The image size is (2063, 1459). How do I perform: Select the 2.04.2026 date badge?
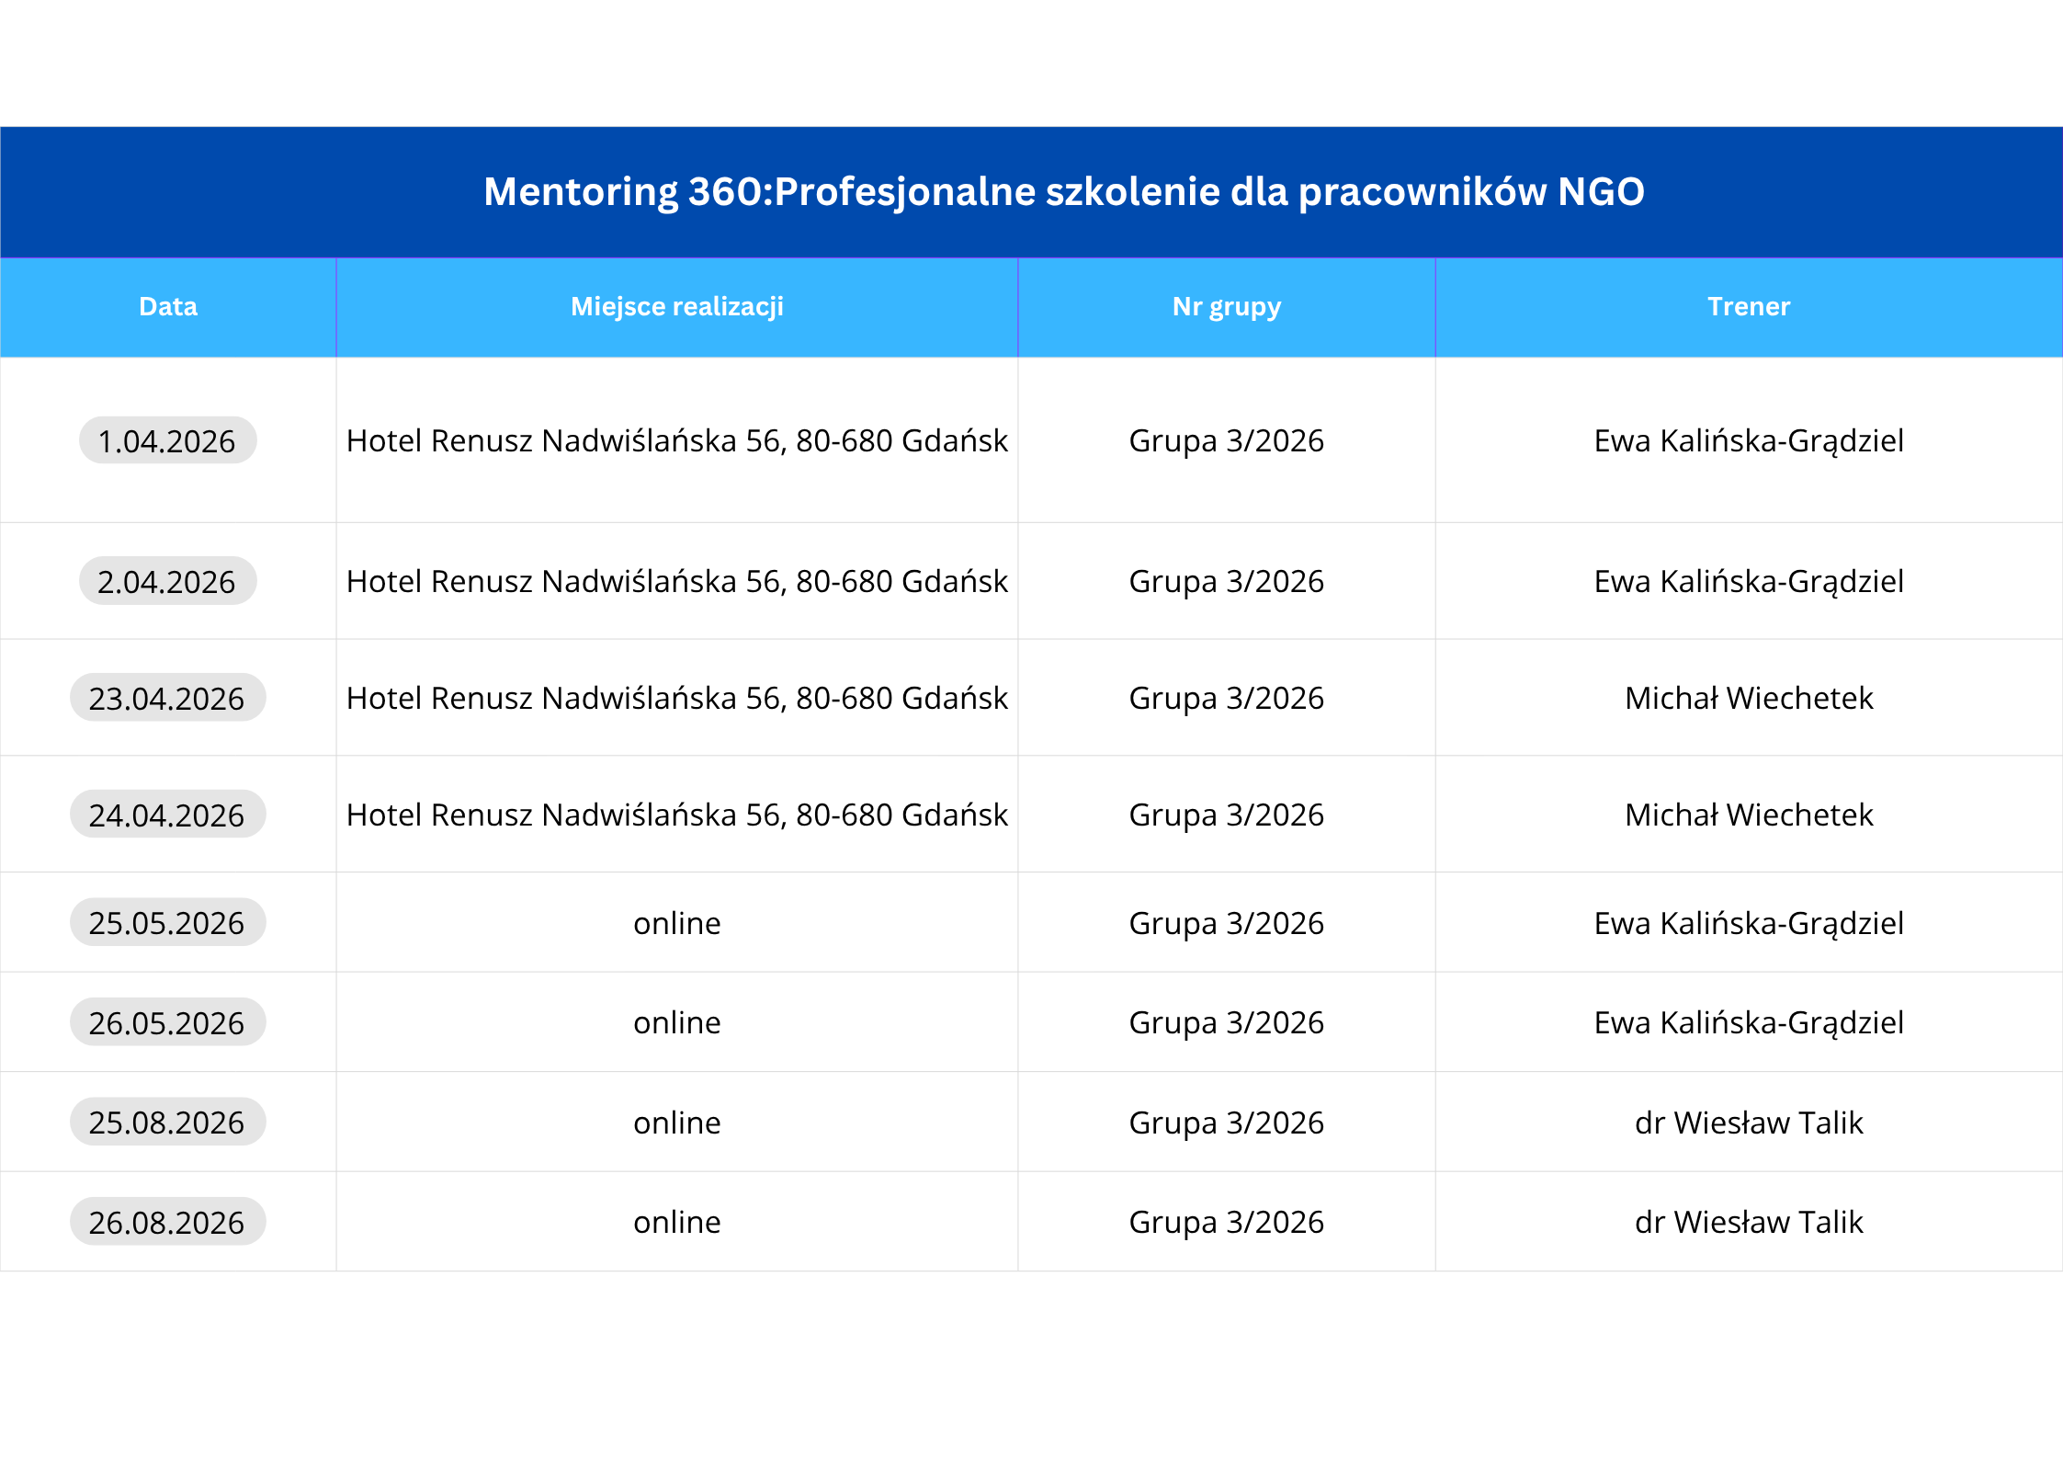pyautogui.click(x=167, y=582)
